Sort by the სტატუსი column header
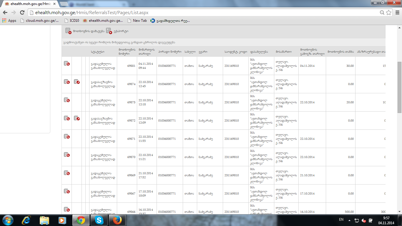Screen dimensions: 402x226 [x=97, y=51]
